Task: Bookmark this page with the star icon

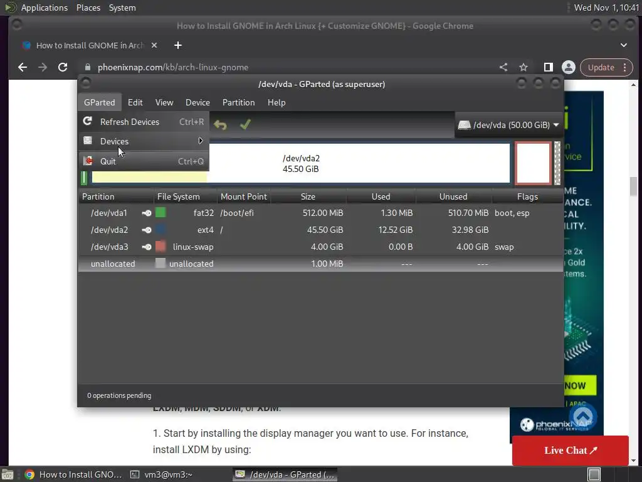Action: 524,67
